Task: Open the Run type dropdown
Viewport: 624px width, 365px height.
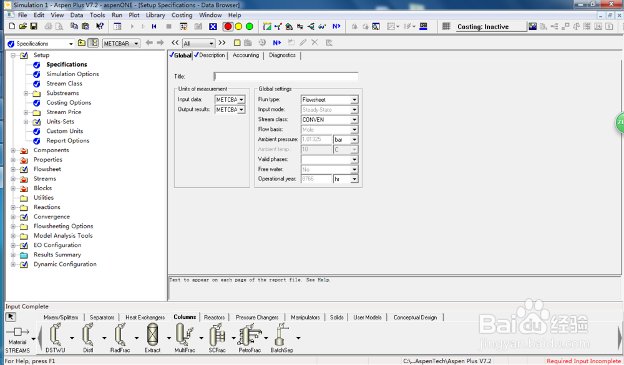Action: pos(354,99)
